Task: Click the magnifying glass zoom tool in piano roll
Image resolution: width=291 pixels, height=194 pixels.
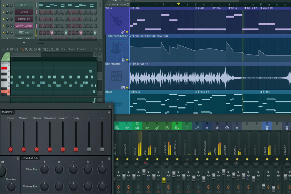Action: click(53, 49)
